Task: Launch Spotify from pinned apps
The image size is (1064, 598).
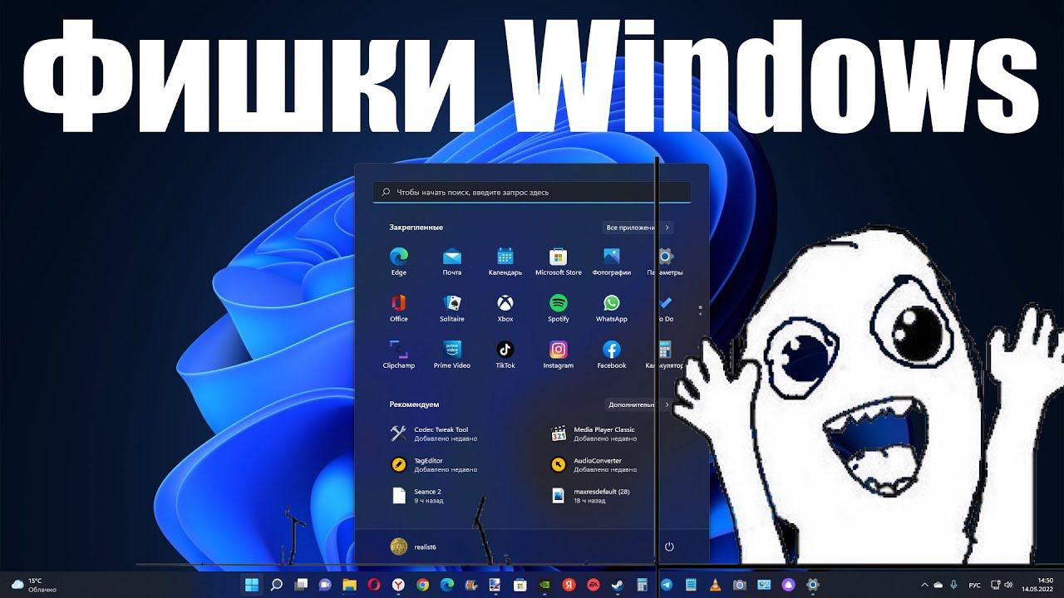Action: point(559,307)
